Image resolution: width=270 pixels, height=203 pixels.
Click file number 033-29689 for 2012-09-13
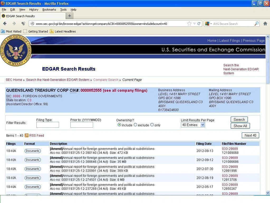point(230,149)
